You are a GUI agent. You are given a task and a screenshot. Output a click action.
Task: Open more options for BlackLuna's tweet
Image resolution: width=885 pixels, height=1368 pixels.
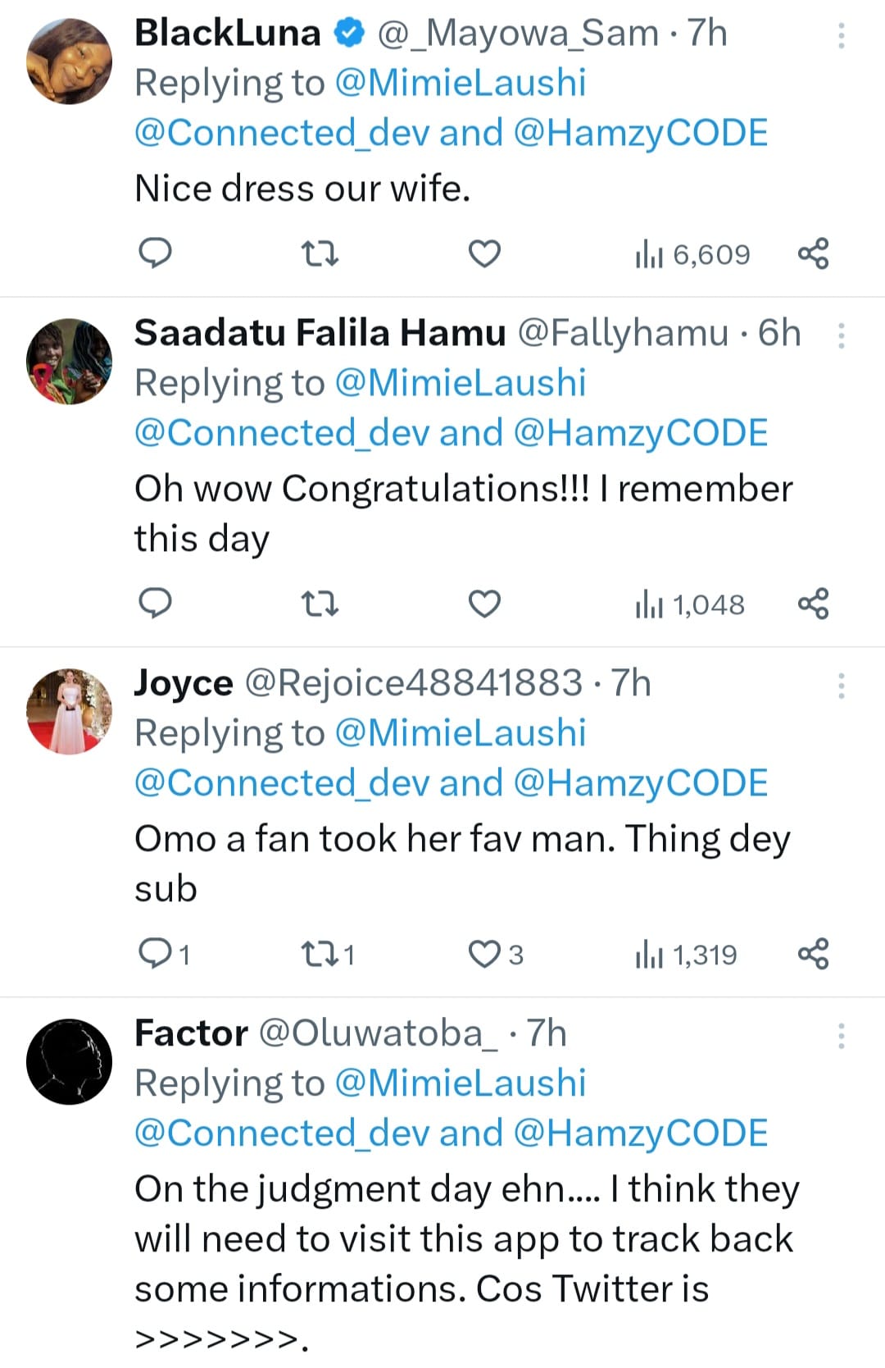coord(841,35)
